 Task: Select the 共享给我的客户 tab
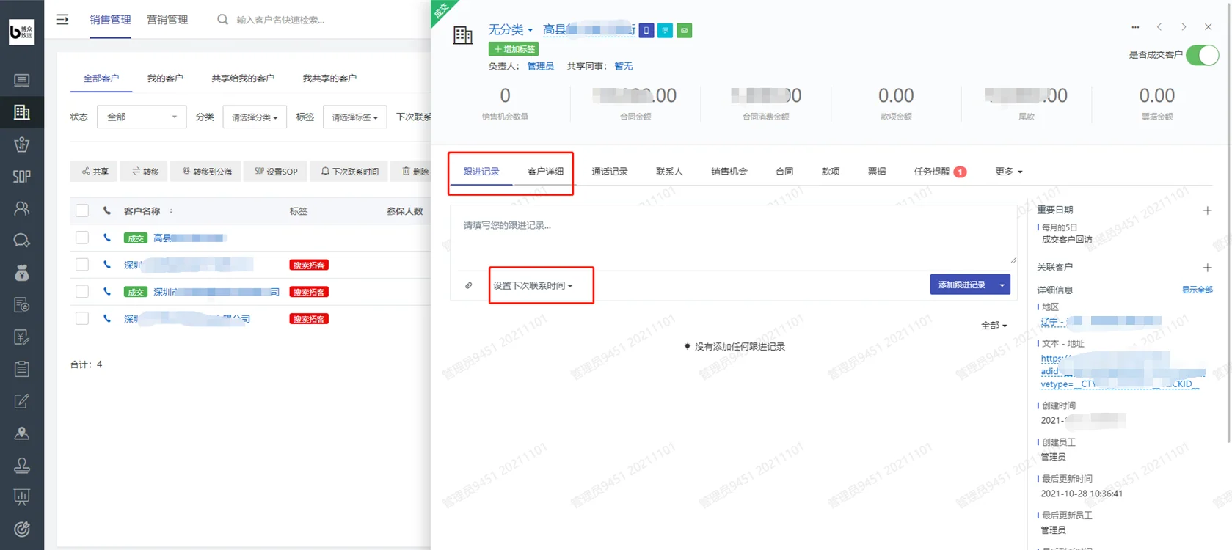[x=243, y=78]
